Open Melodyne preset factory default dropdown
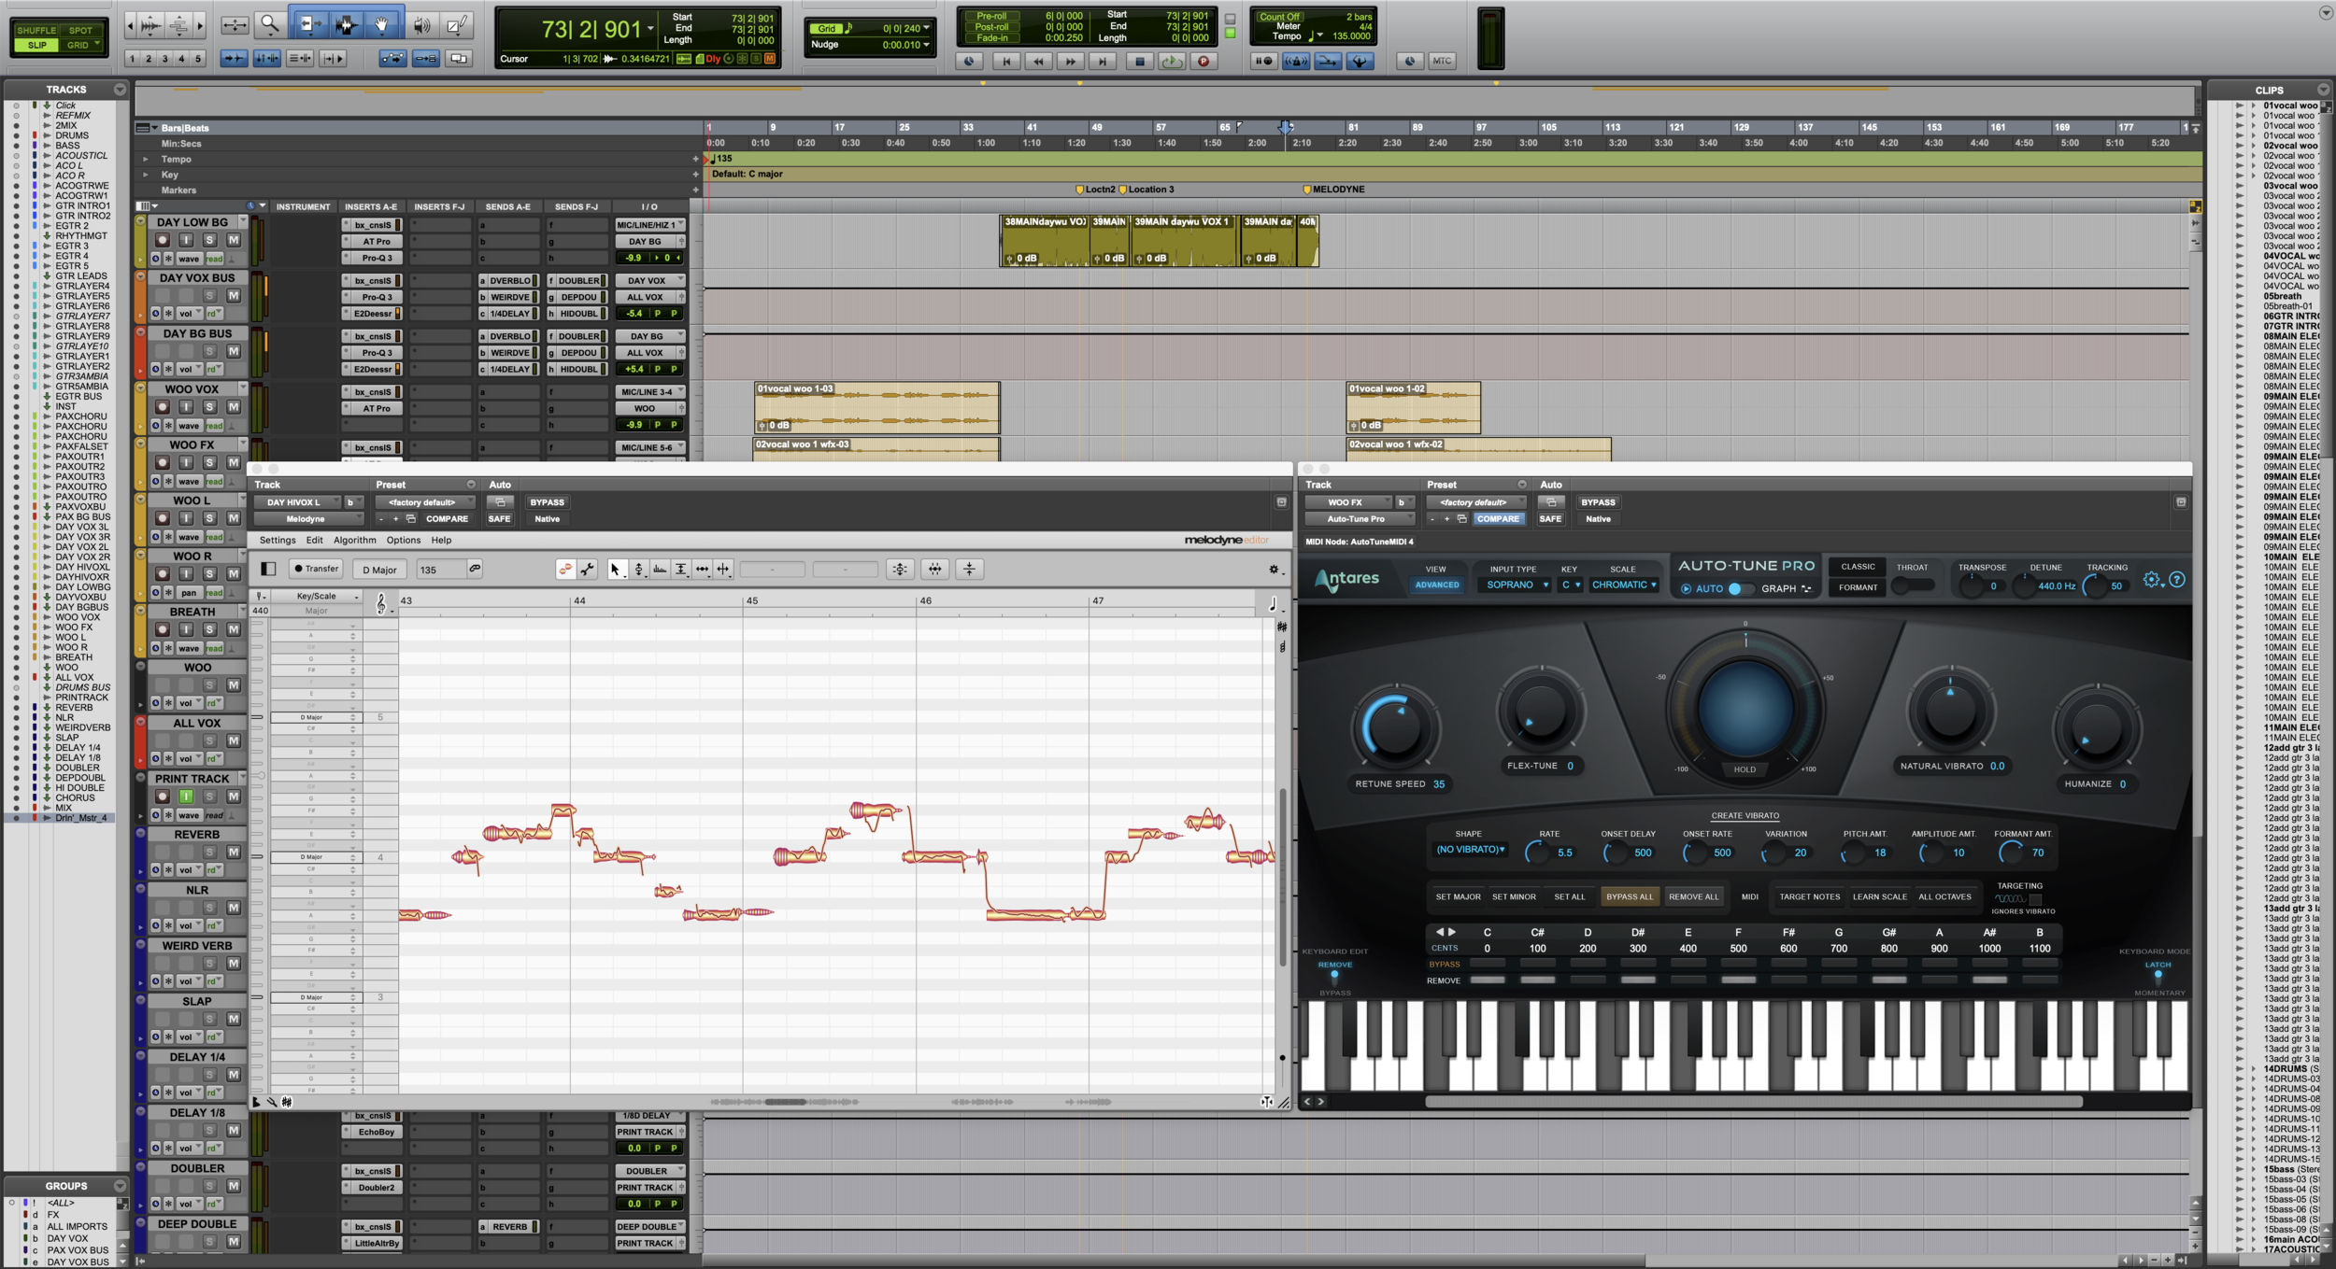This screenshot has height=1269, width=2336. tap(426, 502)
